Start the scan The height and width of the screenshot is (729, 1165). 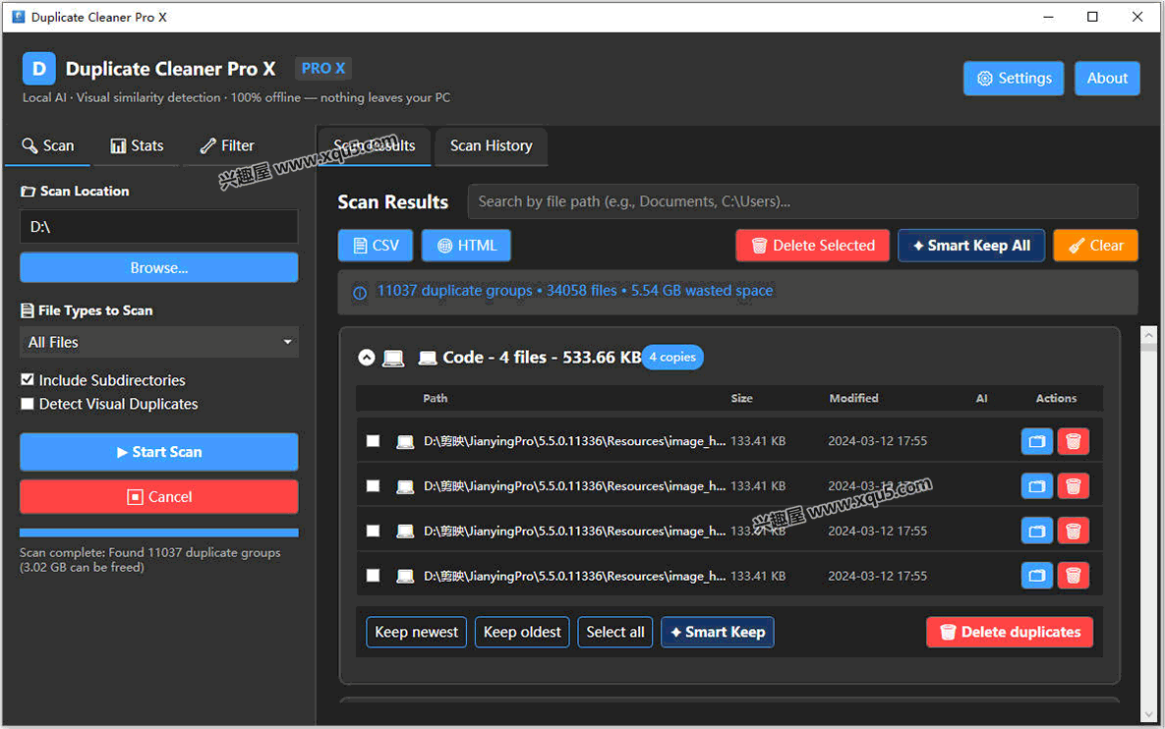[x=159, y=451]
